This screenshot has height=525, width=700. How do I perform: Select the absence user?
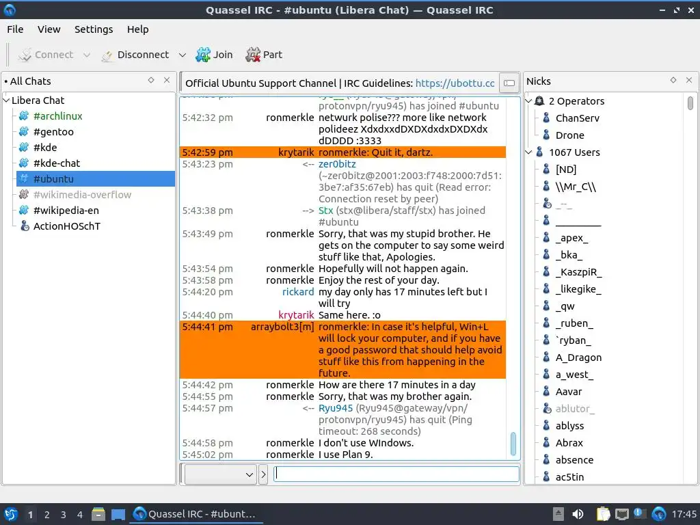[x=574, y=460]
